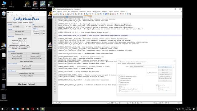197x111 pixels.
Task: Select Regular expression search mode radio
Action: (119, 91)
